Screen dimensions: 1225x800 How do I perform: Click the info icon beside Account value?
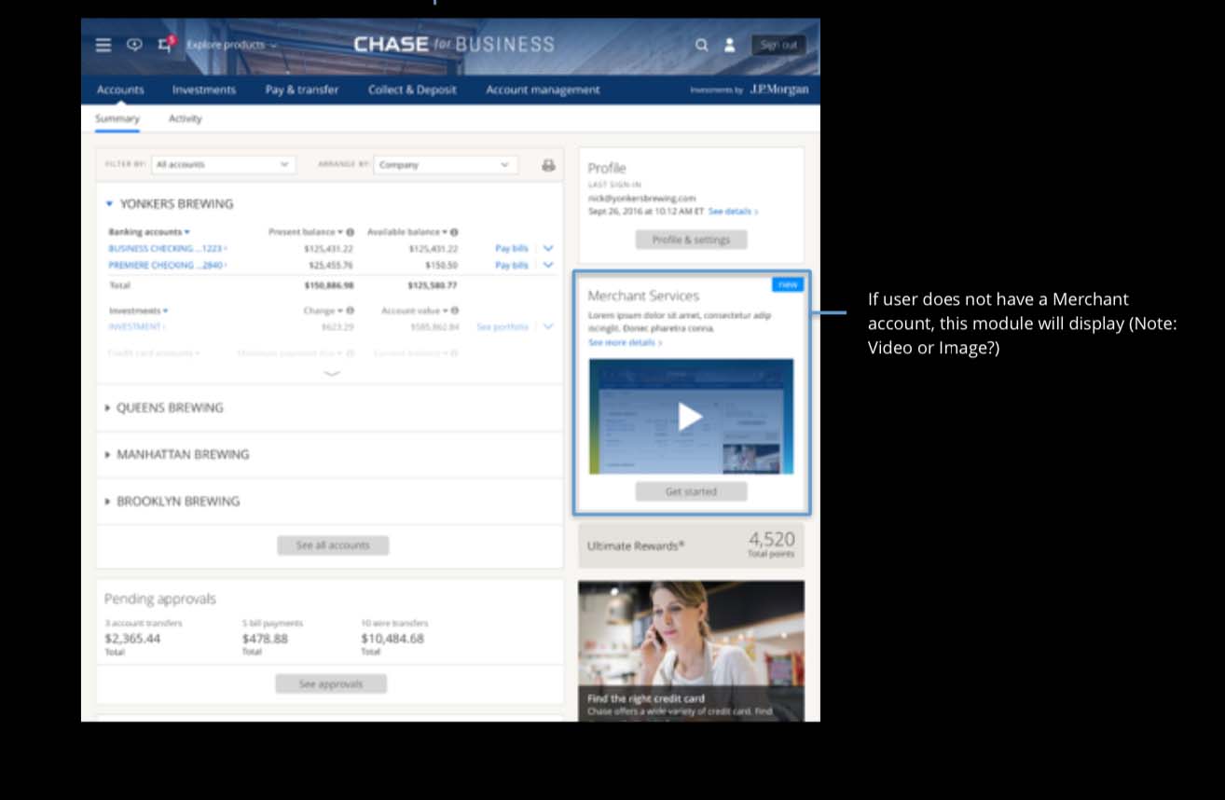(x=454, y=310)
